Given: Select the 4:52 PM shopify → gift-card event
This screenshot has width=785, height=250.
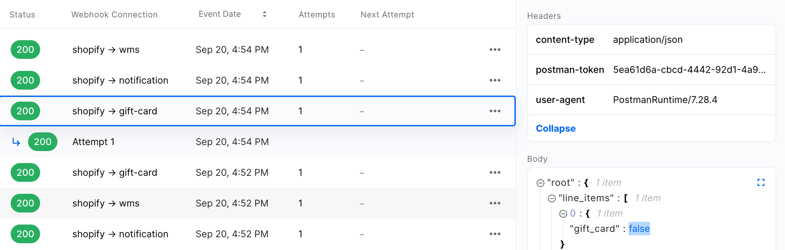Looking at the screenshot, I should (x=115, y=173).
